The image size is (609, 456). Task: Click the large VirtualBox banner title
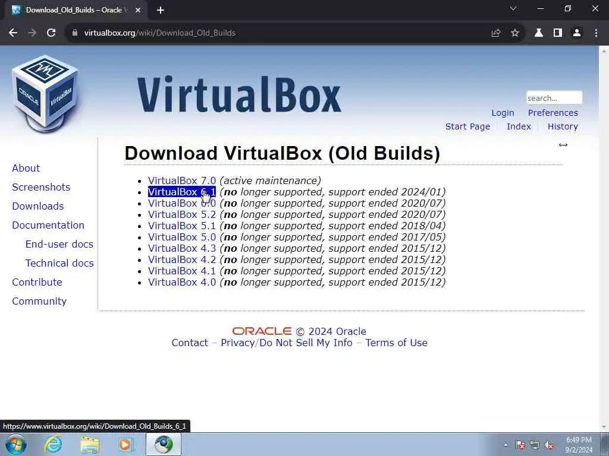point(239,94)
